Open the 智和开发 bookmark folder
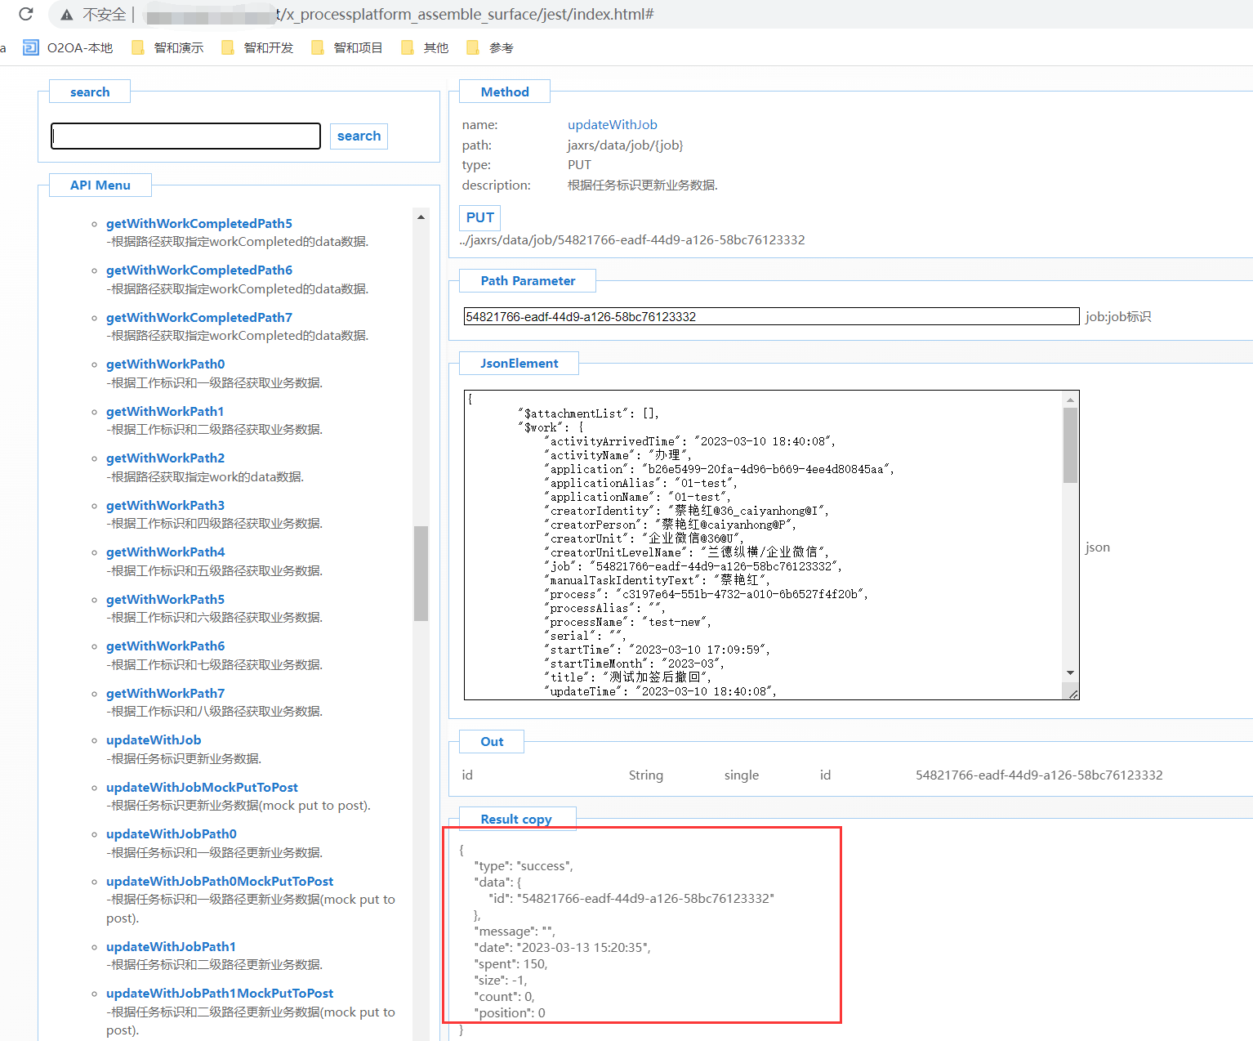 [257, 47]
